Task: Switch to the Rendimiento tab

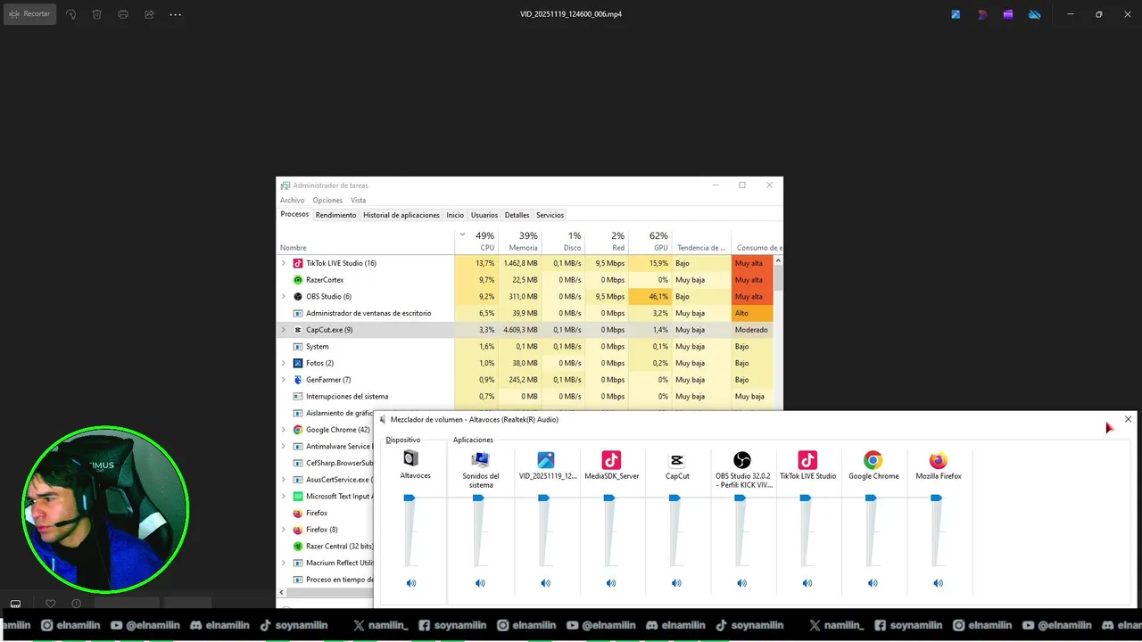Action: point(335,215)
